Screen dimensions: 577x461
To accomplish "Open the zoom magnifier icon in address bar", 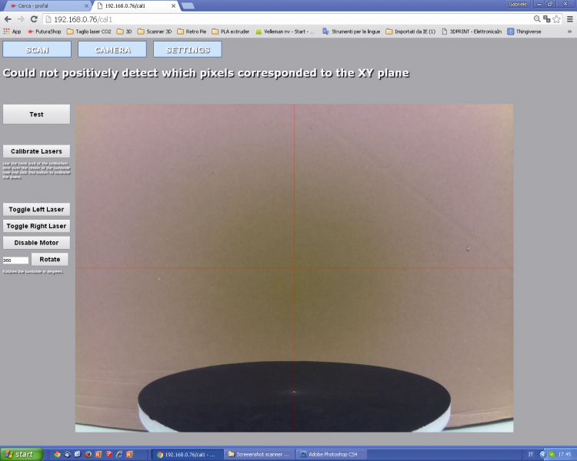I will (537, 19).
